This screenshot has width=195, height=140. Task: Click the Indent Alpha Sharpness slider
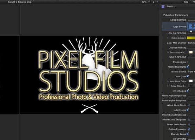tap(191, 100)
